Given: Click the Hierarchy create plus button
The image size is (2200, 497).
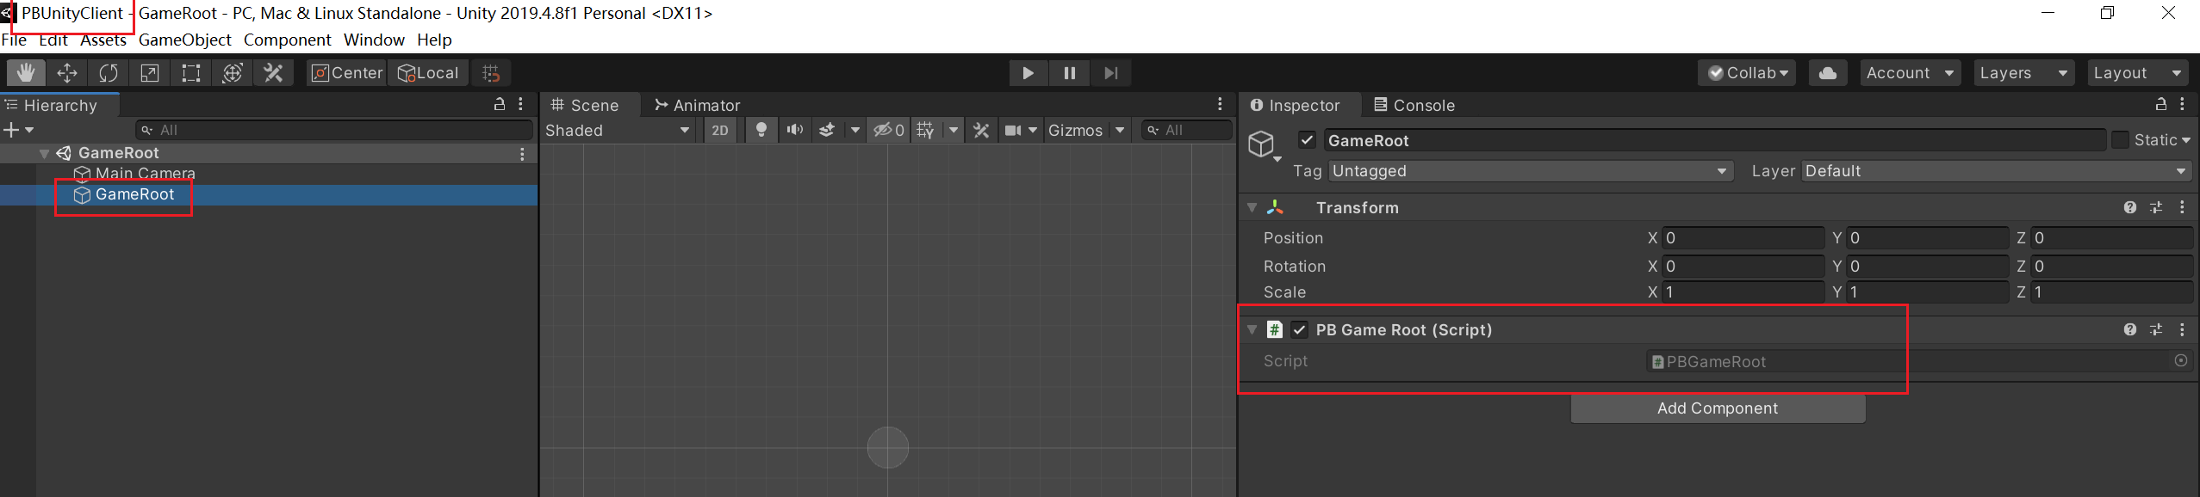Looking at the screenshot, I should pos(17,130).
